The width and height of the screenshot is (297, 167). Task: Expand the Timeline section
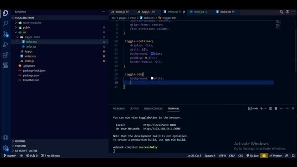click(60, 146)
